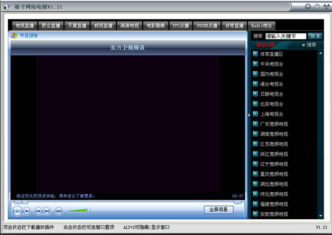Viewport: 332px width, 235px height.
Task: Click the 频道列表 header in red
Action: [x=265, y=45]
